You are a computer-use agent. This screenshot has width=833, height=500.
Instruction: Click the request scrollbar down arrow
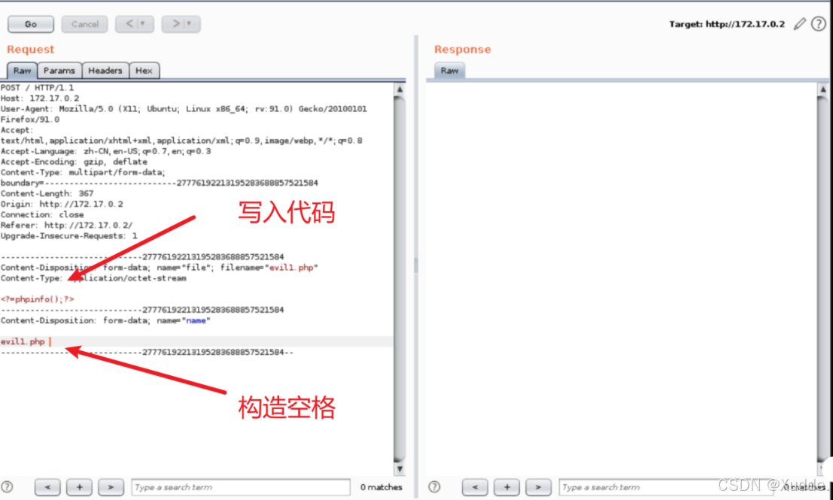click(400, 468)
